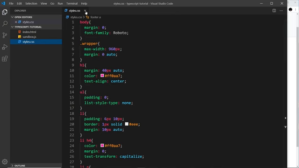Click footer a in the breadcrumb
The image size is (299, 168).
click(95, 17)
